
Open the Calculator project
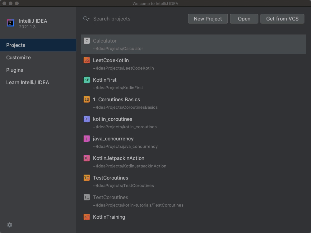[193, 44]
